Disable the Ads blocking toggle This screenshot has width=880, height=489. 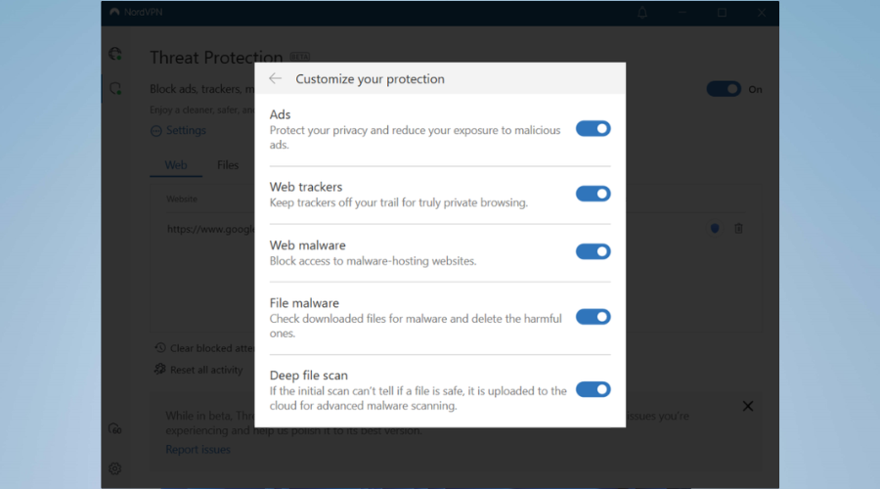tap(593, 128)
